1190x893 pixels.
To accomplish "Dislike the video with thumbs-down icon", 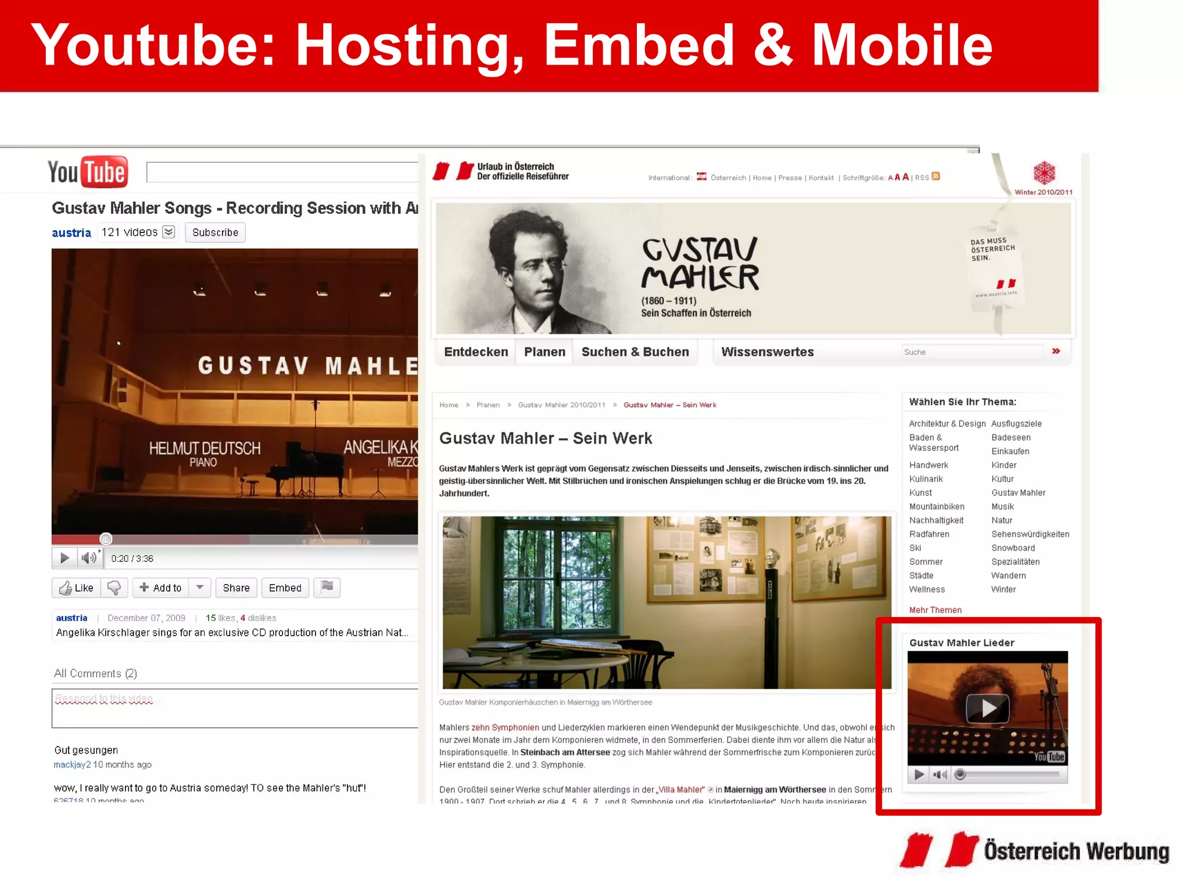I will pos(114,588).
